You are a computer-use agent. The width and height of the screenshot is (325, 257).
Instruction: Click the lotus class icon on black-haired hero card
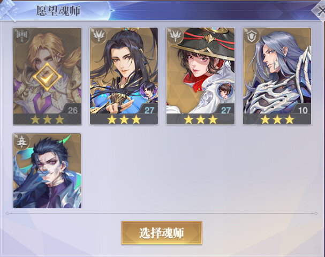point(99,36)
